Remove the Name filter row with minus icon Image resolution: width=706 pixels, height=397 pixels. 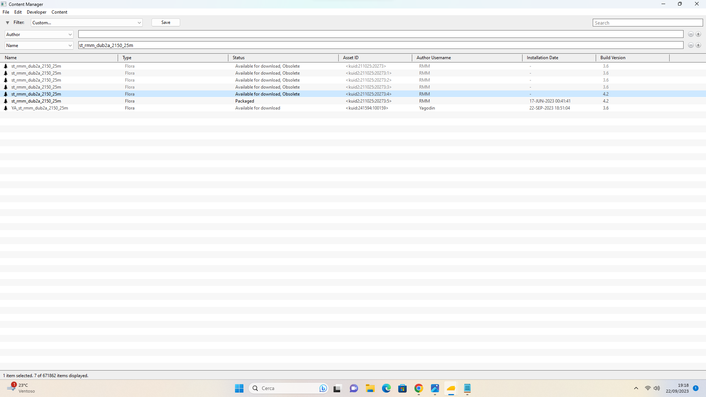(691, 45)
